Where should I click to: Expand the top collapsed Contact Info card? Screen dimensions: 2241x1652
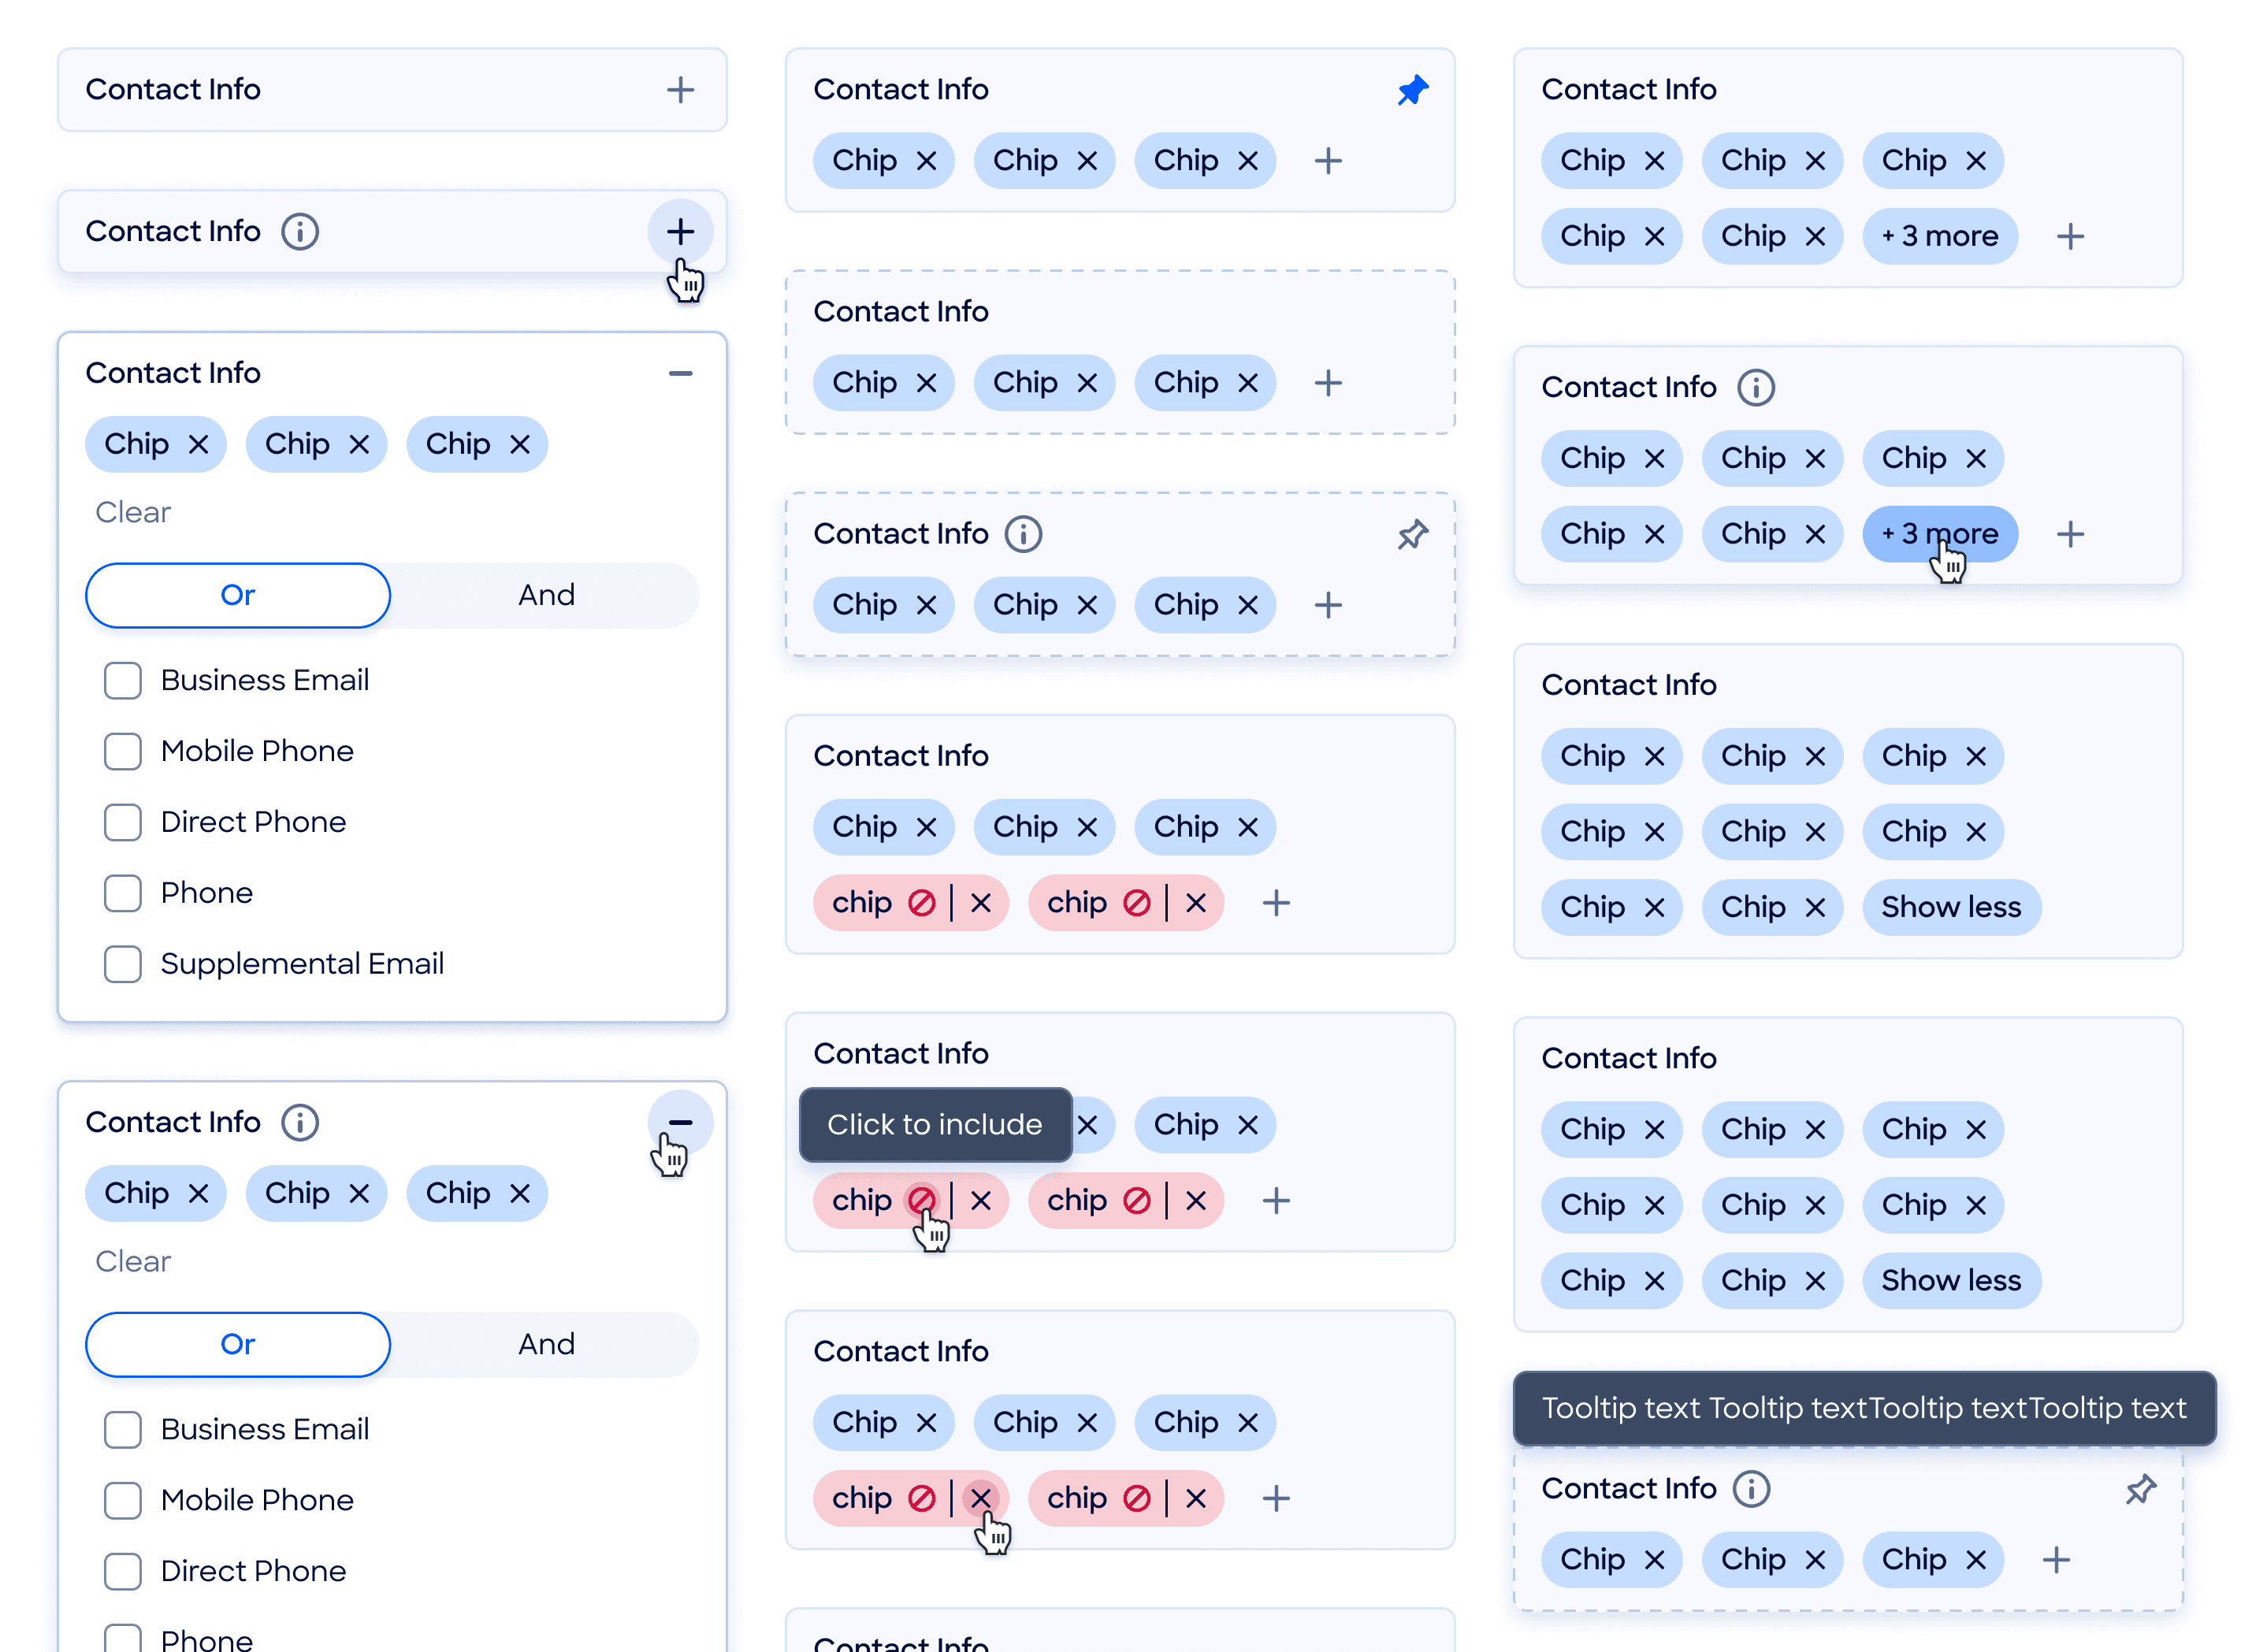680,90
